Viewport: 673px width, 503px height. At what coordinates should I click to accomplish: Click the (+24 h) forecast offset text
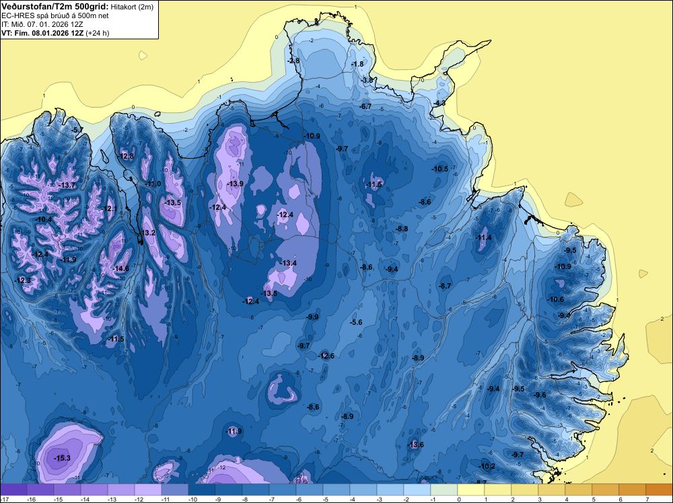pyautogui.click(x=98, y=33)
